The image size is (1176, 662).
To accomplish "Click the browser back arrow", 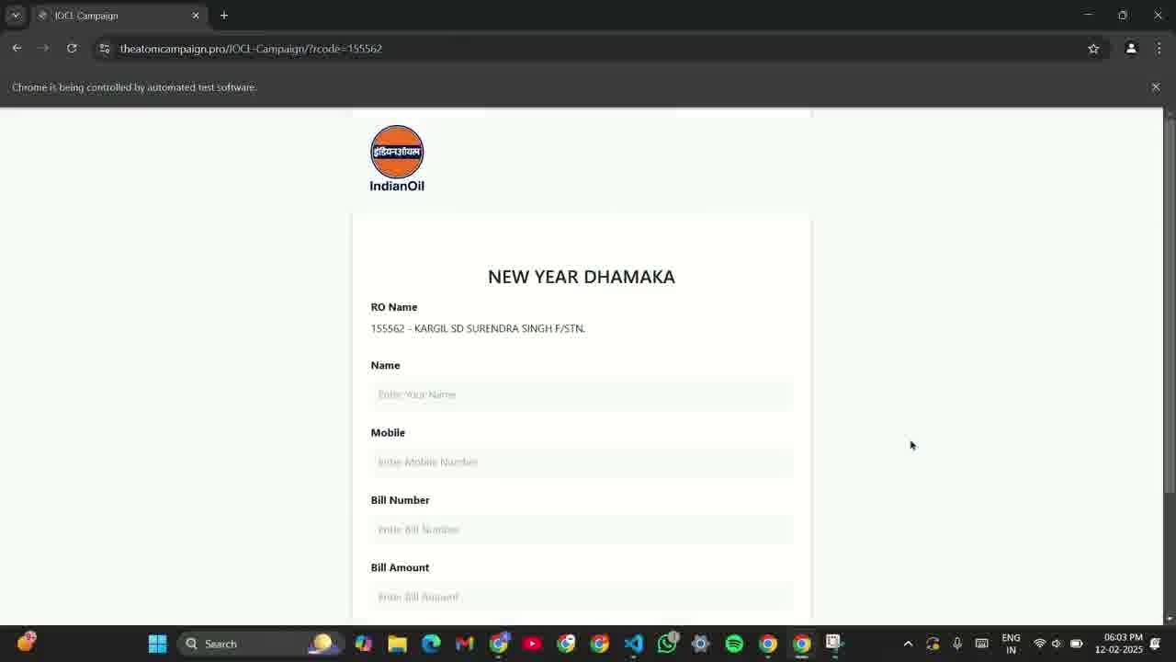I will pos(17,49).
